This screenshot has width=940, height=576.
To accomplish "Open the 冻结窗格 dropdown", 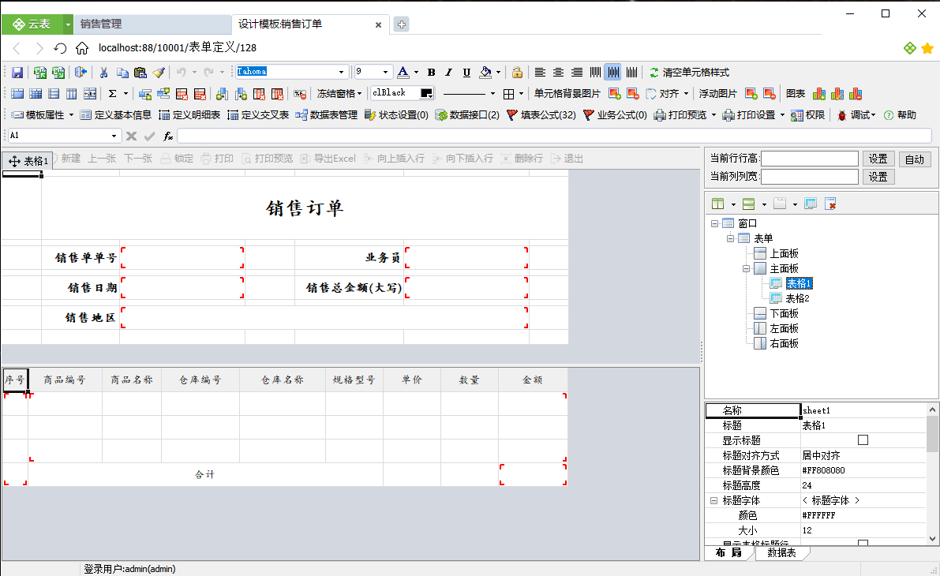I will (x=339, y=94).
